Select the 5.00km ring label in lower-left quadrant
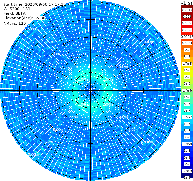193x181 pixels. [x=34, y=154]
